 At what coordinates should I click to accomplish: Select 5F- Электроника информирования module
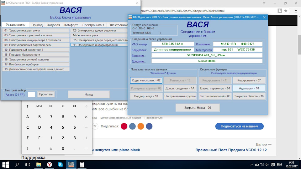pos(99,45)
